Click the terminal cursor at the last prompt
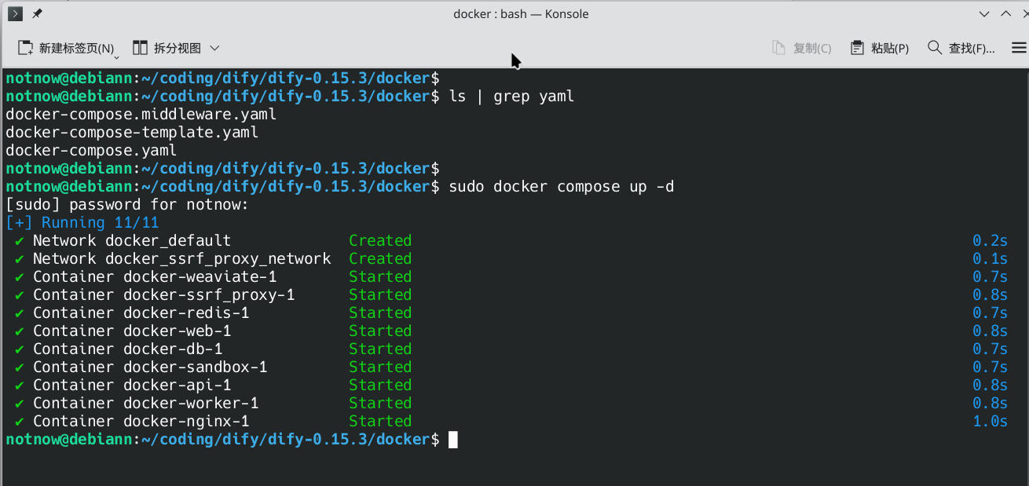This screenshot has width=1029, height=486. 453,440
